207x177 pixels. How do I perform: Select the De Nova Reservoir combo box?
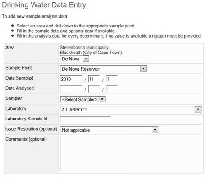[103, 69]
